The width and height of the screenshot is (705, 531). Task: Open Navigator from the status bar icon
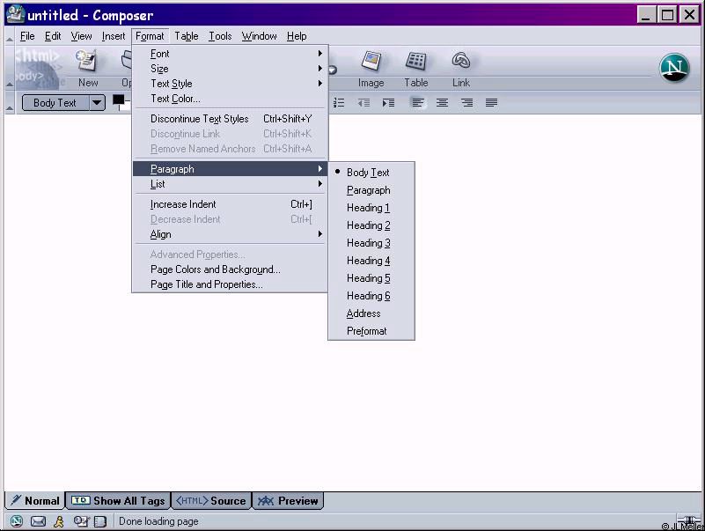click(17, 521)
